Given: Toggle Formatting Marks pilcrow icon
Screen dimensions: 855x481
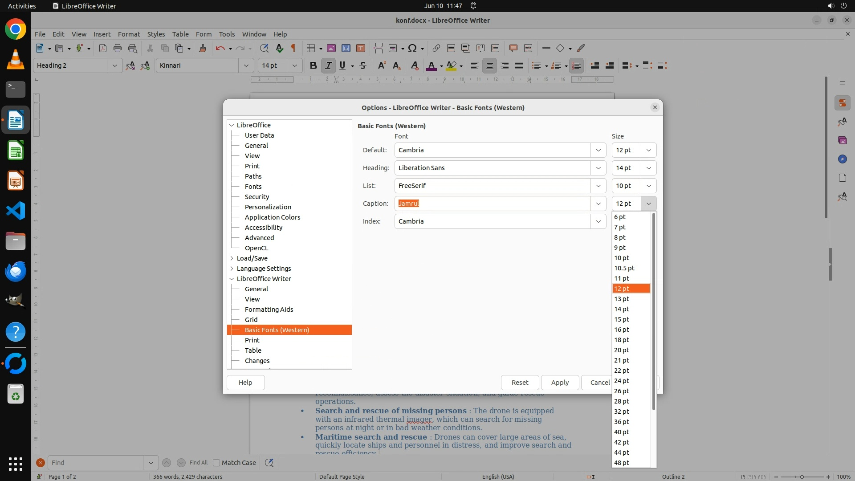Looking at the screenshot, I should coord(293,49).
